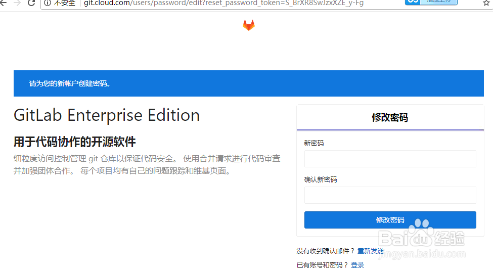Viewport: 493px width, 271px height.
Task: Submit with the blue 修改密码 button
Action: tap(390, 220)
